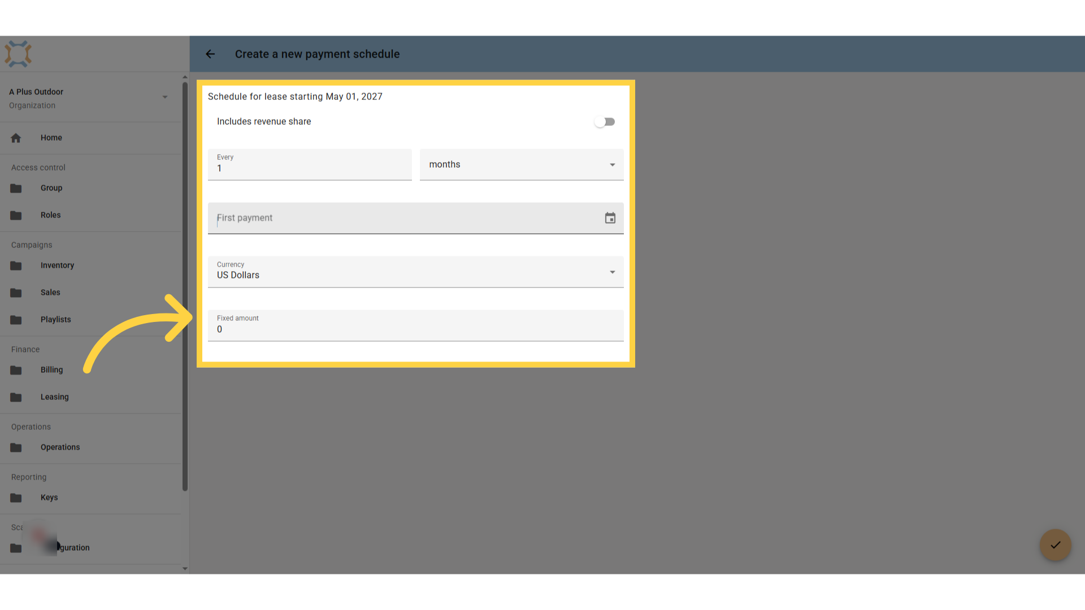Click the sidebar scroll down arrow
1085x610 pixels.
185,569
